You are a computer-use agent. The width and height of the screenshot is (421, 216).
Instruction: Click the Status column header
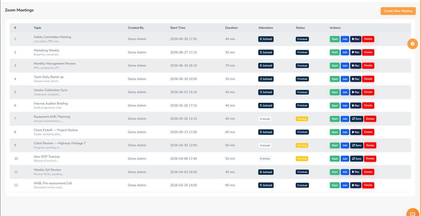tap(300, 28)
